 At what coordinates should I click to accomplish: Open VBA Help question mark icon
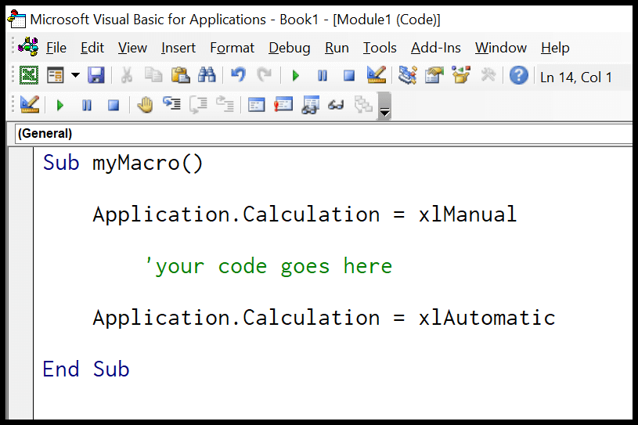pos(518,76)
